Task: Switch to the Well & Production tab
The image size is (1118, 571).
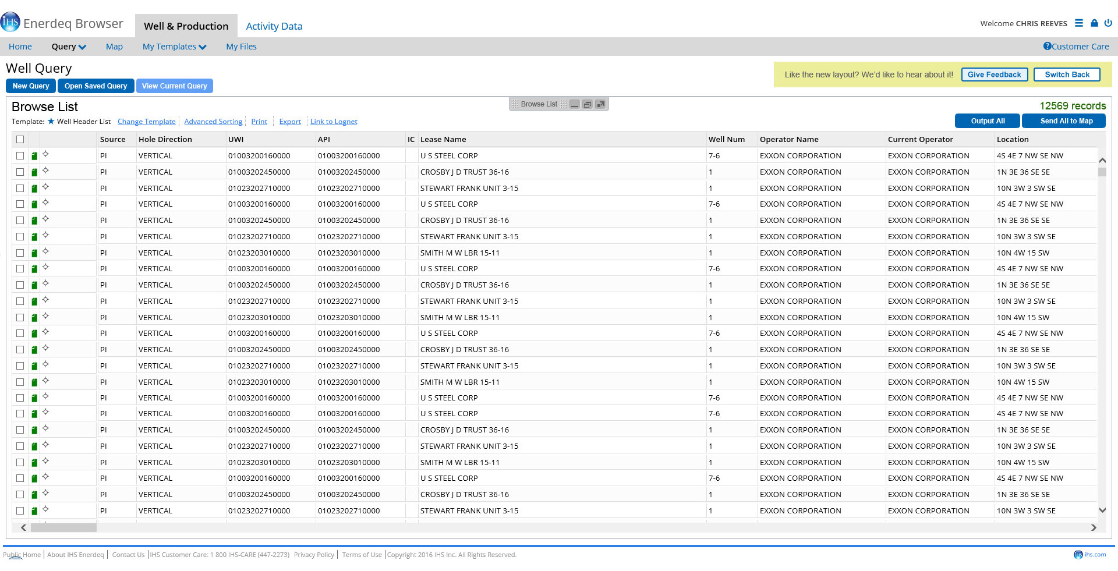Action: 186,26
